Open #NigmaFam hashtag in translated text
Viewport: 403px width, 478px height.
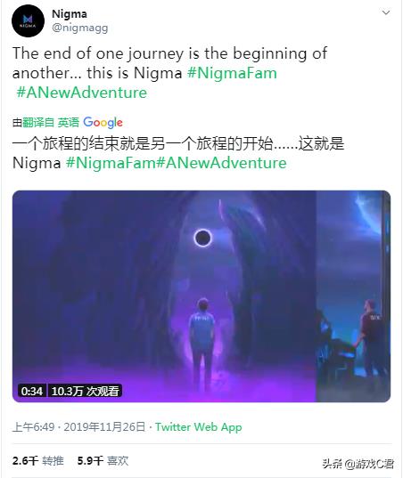(111, 163)
